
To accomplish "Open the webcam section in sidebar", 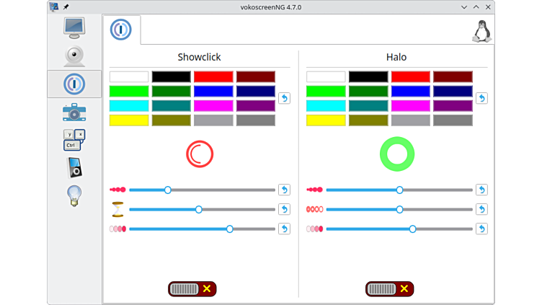I will click(x=74, y=56).
